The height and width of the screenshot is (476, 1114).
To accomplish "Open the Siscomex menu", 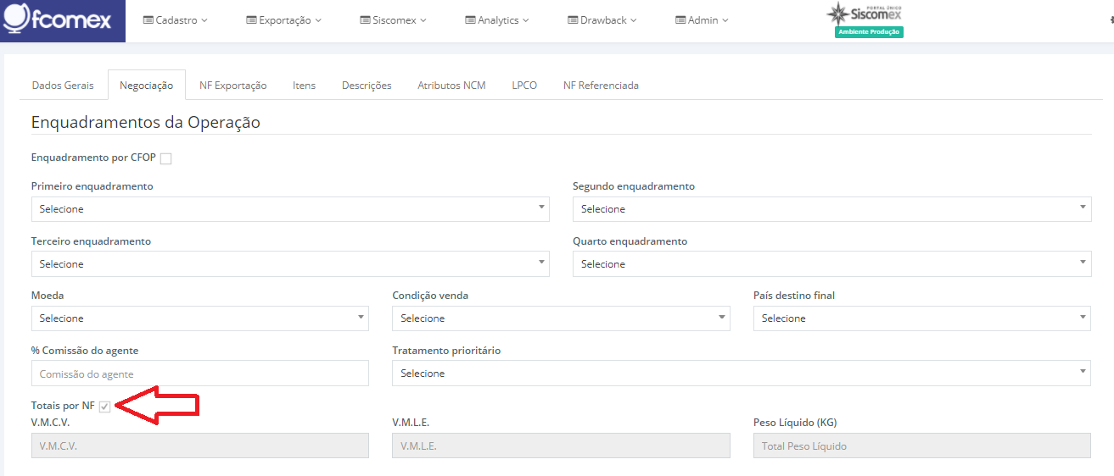I will pos(393,19).
